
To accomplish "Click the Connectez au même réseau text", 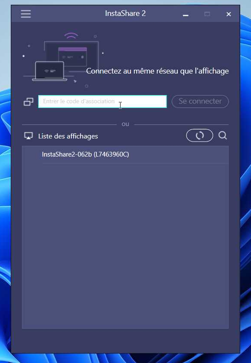I will pyautogui.click(x=158, y=71).
